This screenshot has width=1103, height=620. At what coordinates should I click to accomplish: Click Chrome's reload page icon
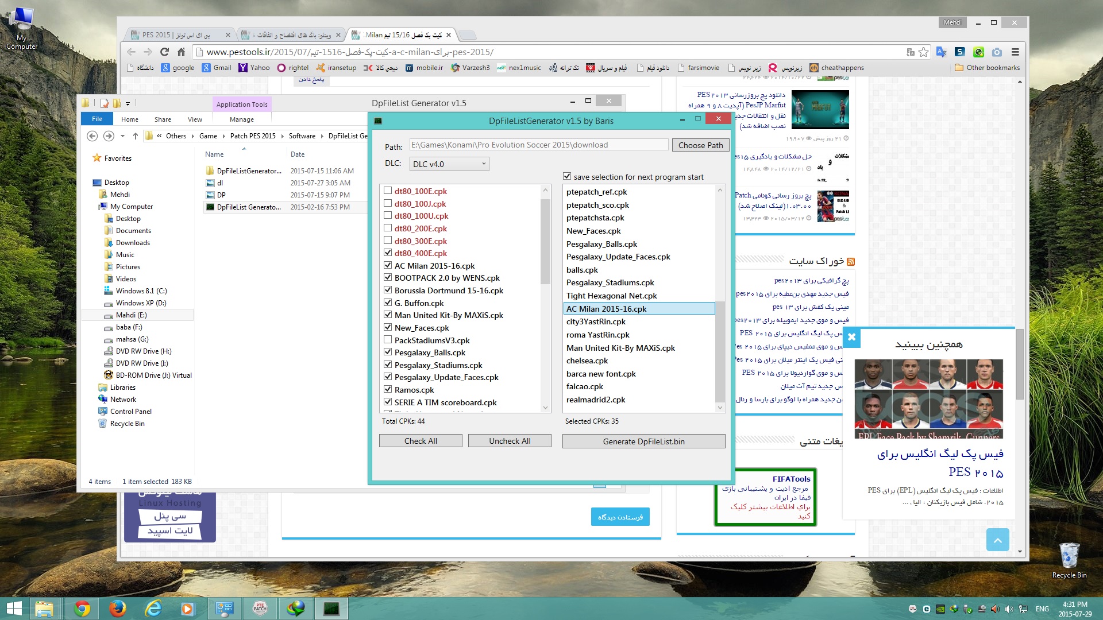point(165,52)
